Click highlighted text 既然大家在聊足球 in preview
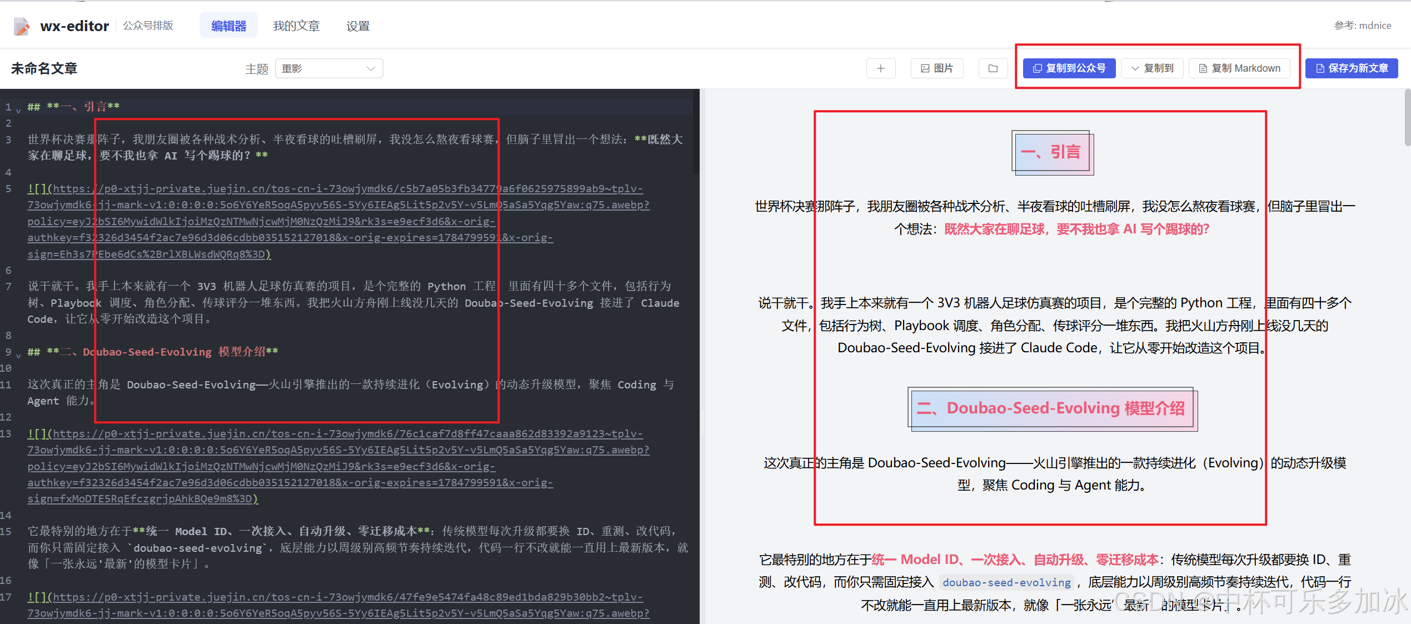This screenshot has height=624, width=1411. click(995, 229)
